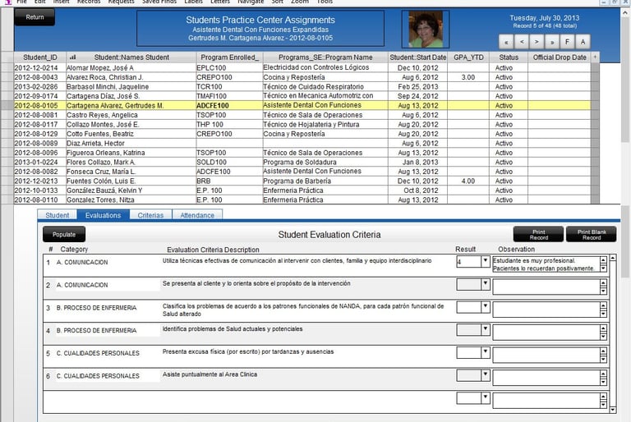Click the Official Drop Date column header
This screenshot has height=422, width=631.
click(560, 57)
